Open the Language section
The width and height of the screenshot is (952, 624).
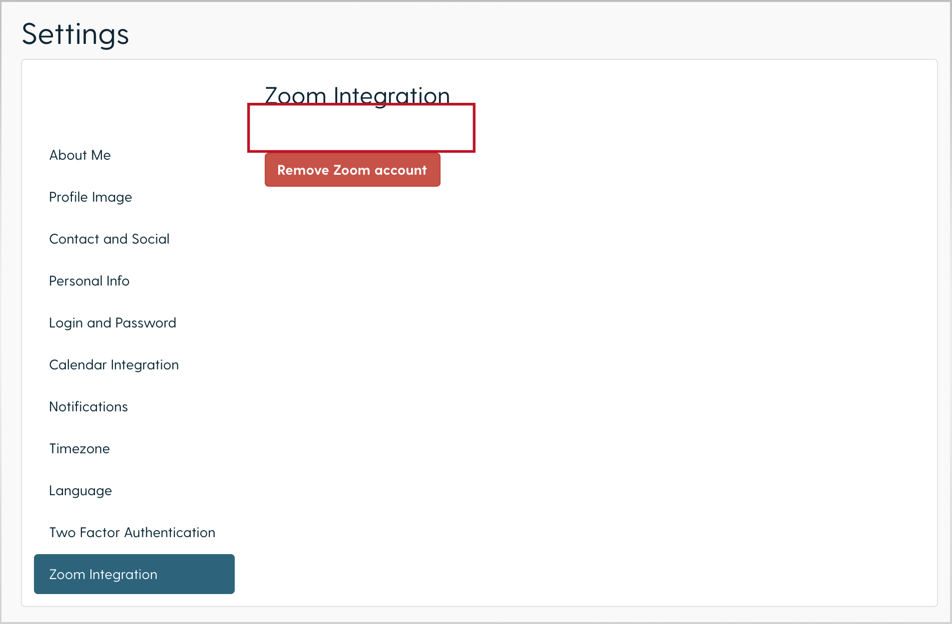click(80, 490)
